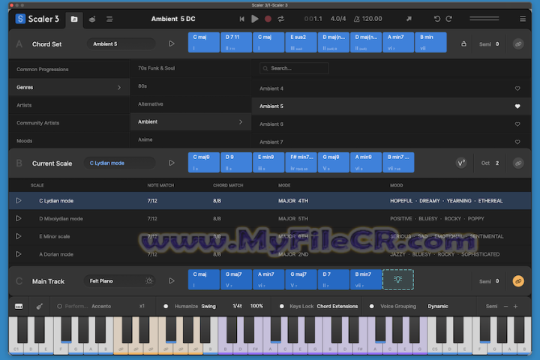The height and width of the screenshot is (360, 540).
Task: Select the Alternative genre
Action: [190, 103]
